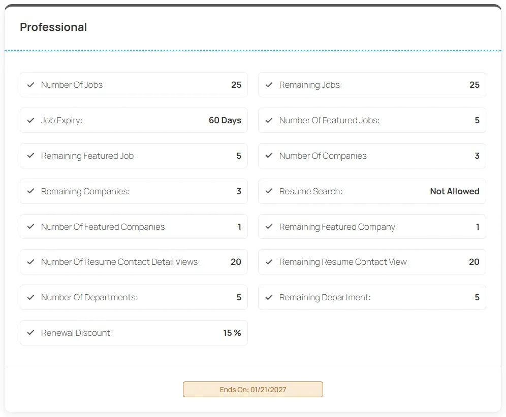Click the 5 value for Remaining Department

tap(477, 297)
